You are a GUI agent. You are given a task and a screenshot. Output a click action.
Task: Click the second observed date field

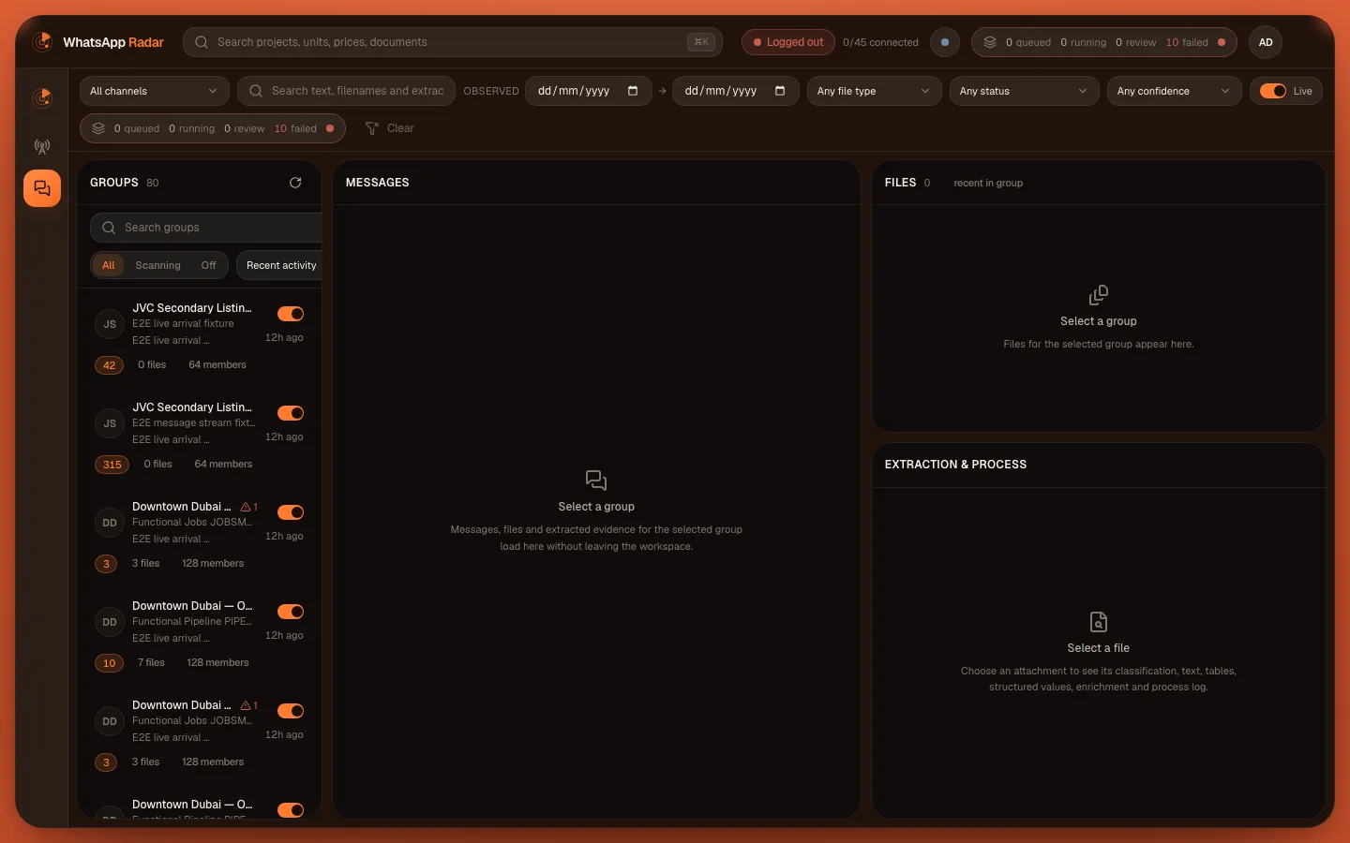click(736, 91)
